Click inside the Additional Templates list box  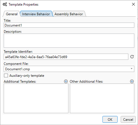point(36,98)
